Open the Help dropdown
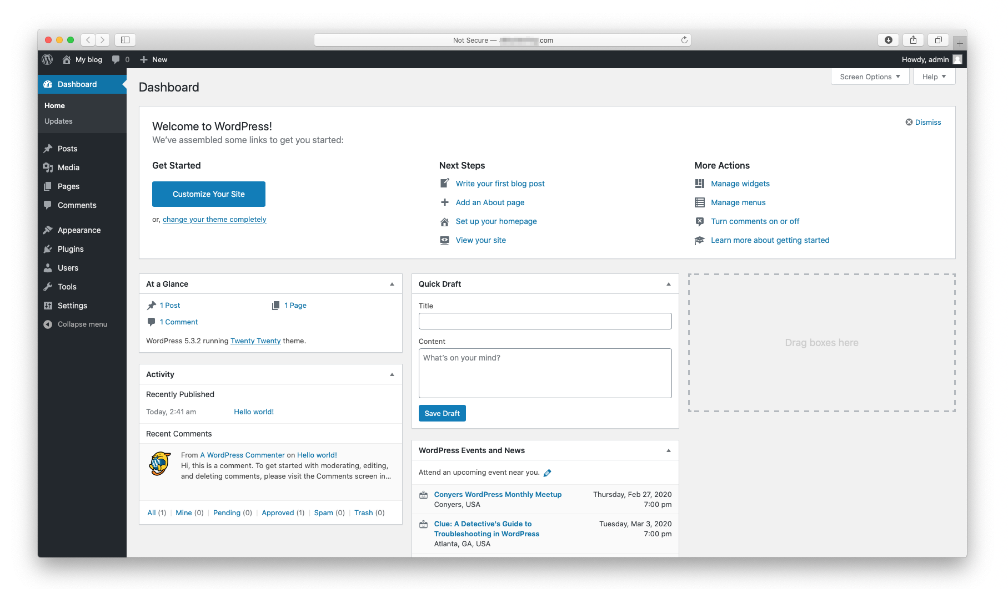The width and height of the screenshot is (1008, 589). coord(934,77)
